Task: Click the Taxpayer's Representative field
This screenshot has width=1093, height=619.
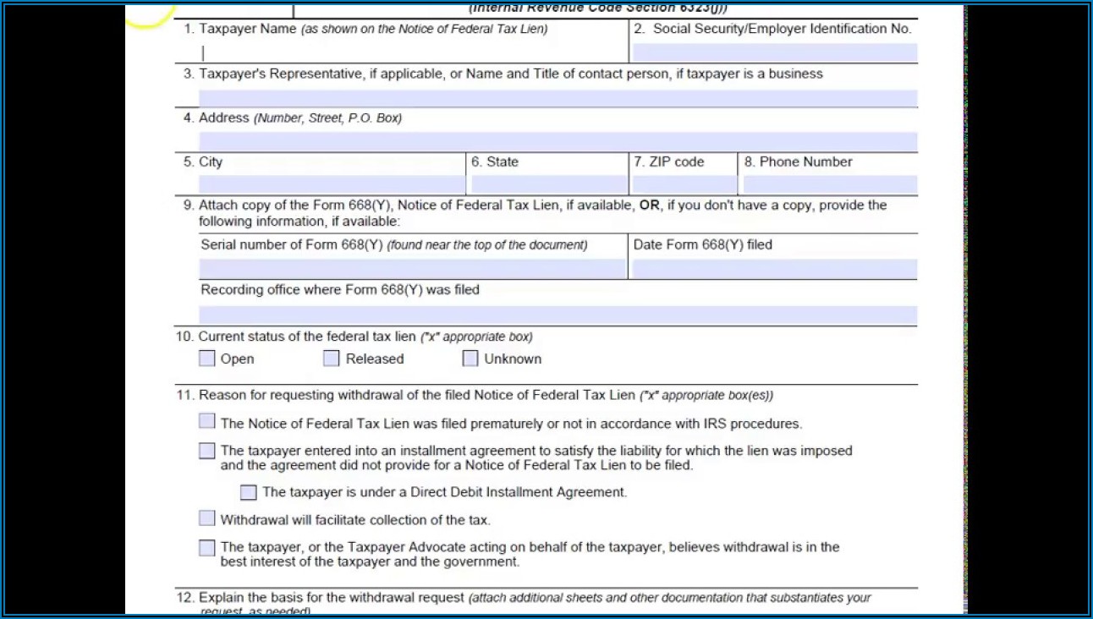Action: point(557,98)
